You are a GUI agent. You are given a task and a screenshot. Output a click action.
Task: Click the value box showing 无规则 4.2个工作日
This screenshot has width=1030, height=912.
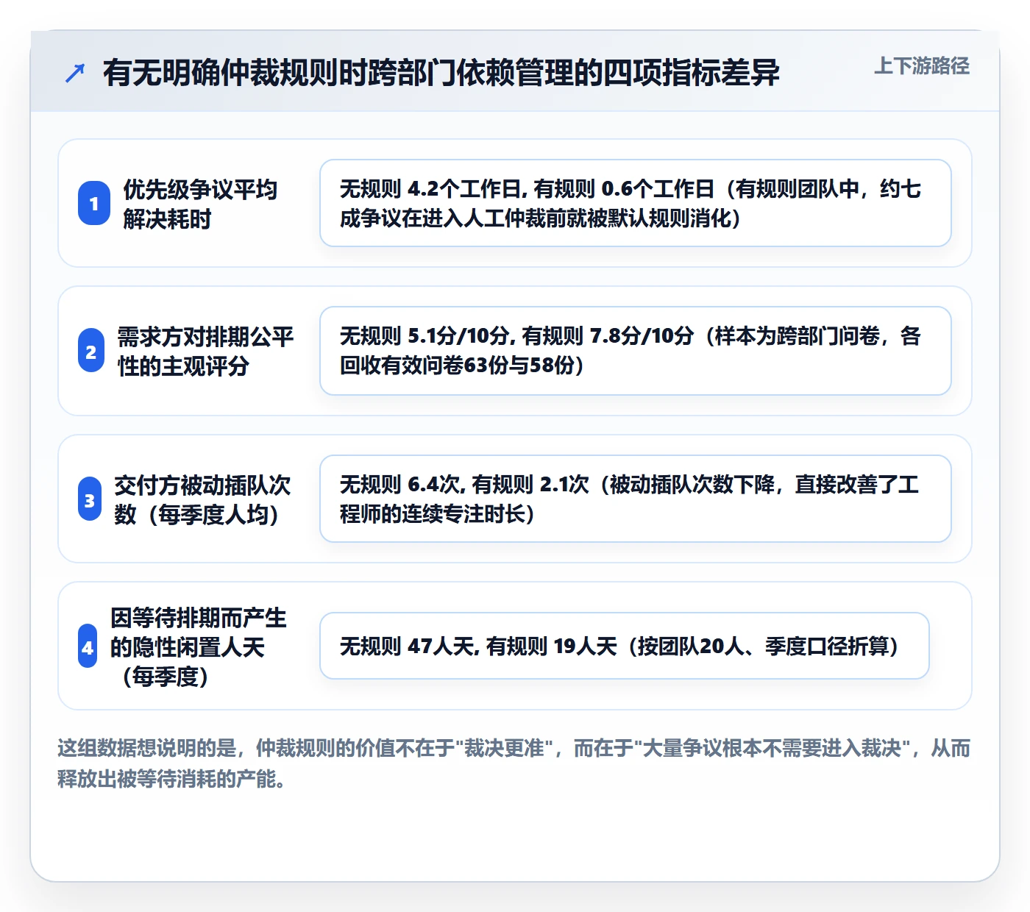pos(636,203)
